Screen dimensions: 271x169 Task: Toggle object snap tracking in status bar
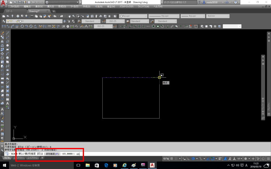click(208, 158)
